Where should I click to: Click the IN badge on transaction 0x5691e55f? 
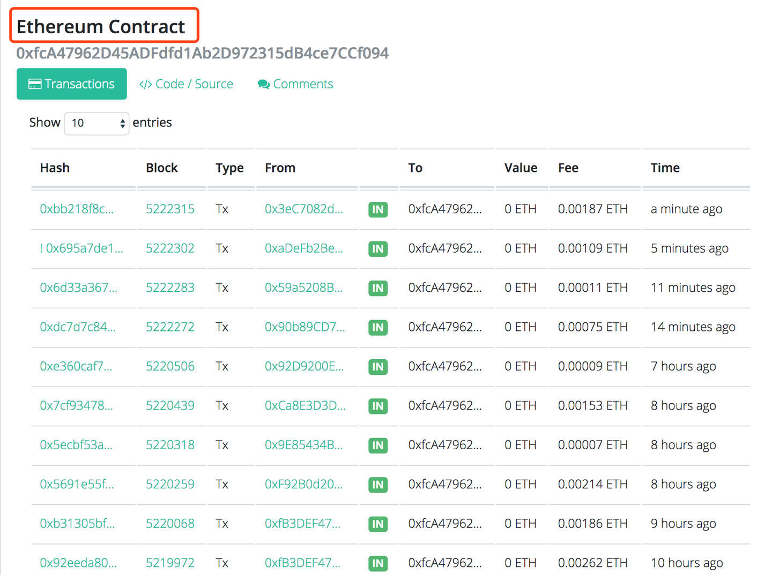click(378, 485)
